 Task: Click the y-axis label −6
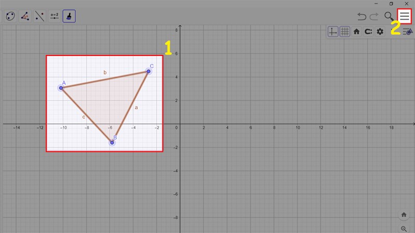(175, 194)
